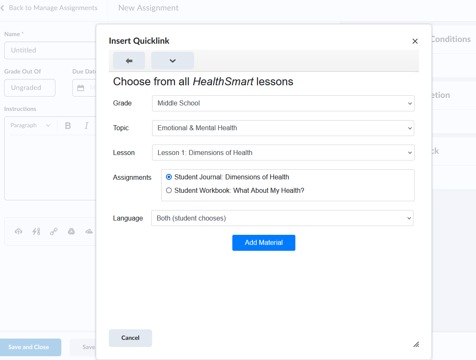Open the due date calendar picker
476x360 pixels.
[x=80, y=87]
